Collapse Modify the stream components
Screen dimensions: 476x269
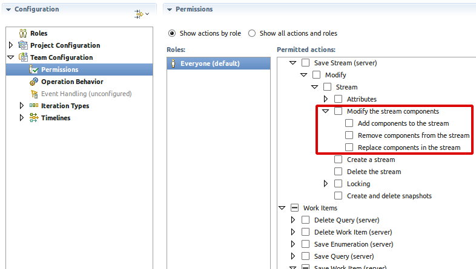click(326, 111)
